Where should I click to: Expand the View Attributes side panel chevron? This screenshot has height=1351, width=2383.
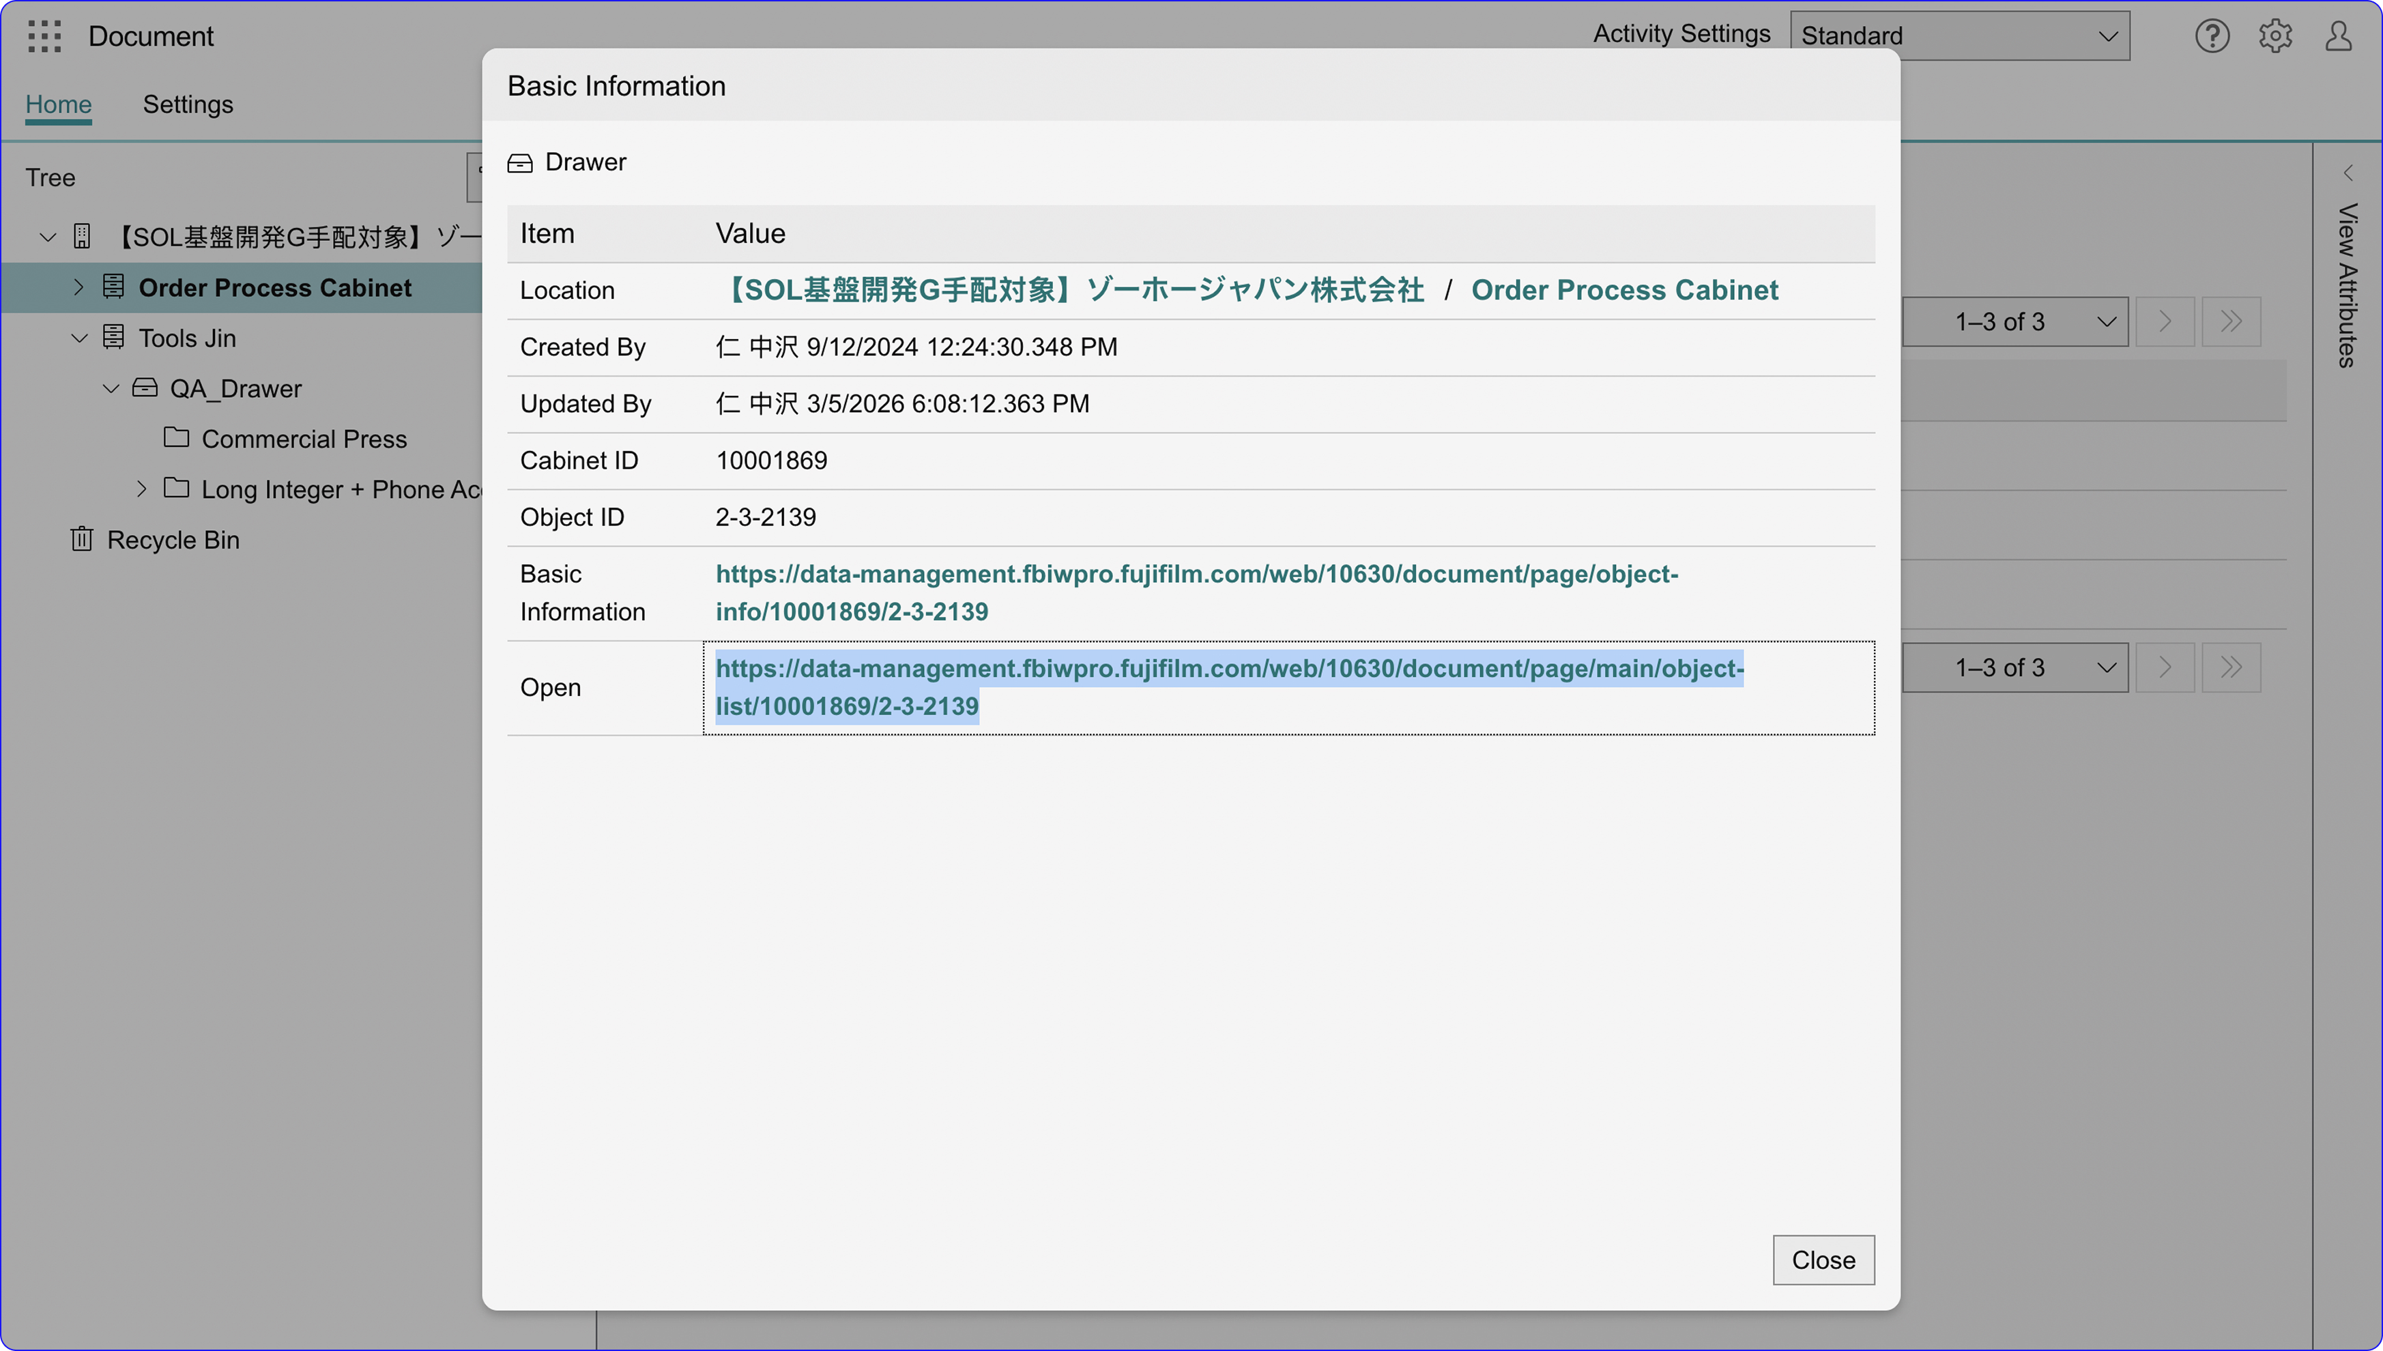(2348, 173)
